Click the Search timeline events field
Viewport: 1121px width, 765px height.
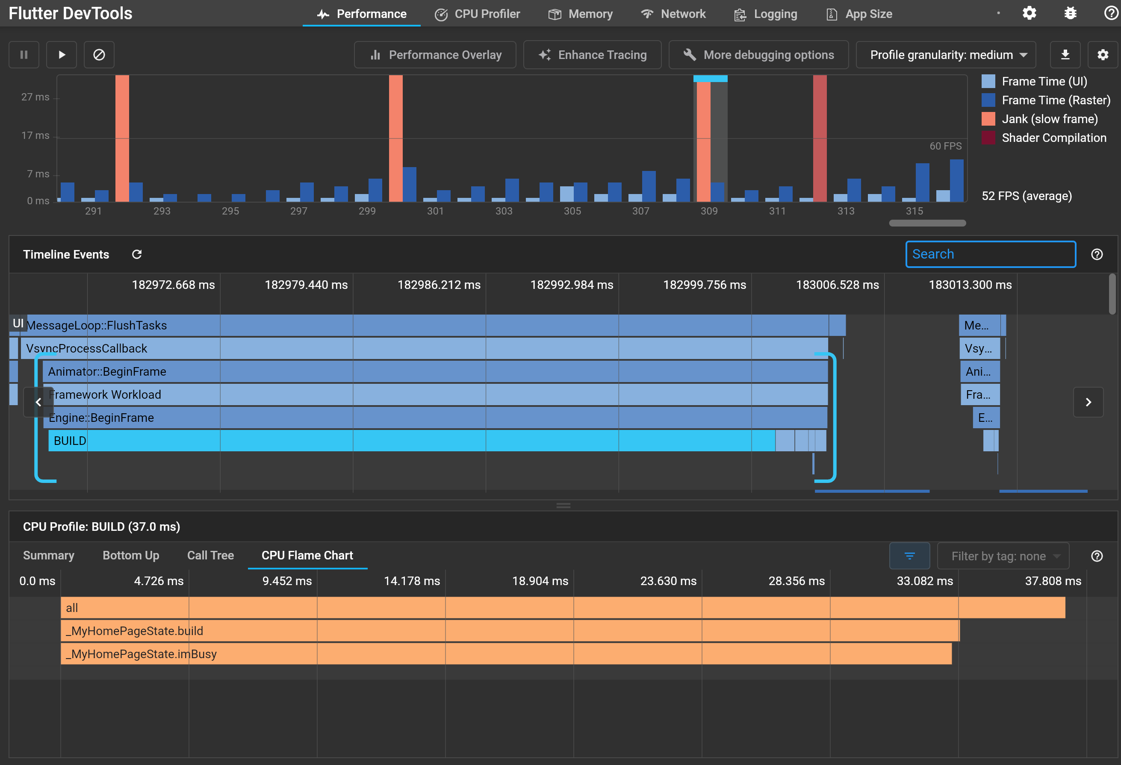point(990,254)
